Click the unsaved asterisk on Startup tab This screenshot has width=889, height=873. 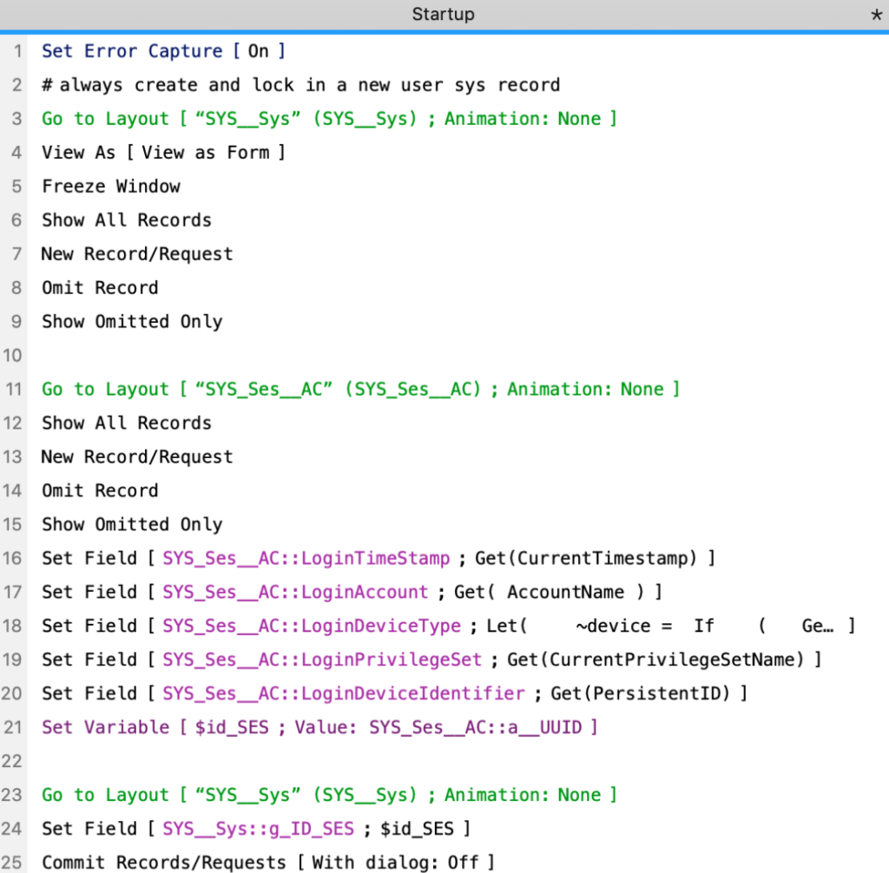click(877, 15)
